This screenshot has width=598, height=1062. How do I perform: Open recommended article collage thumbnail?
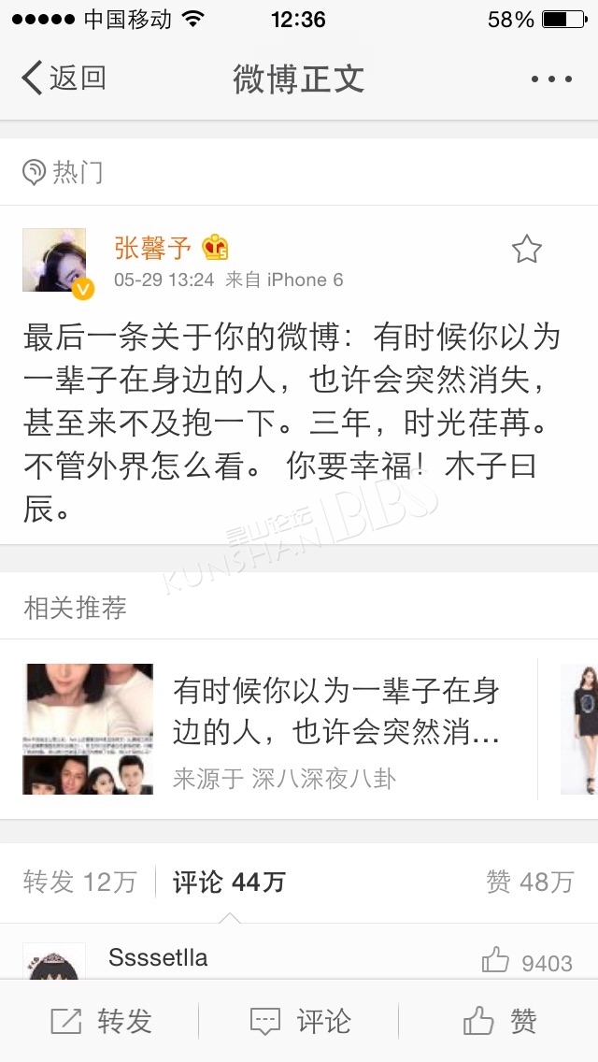[x=88, y=729]
